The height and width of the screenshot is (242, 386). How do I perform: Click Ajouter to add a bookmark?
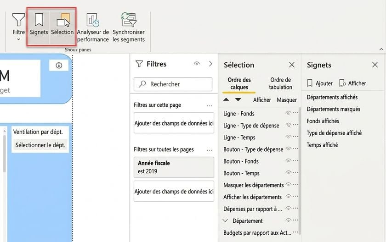tap(319, 83)
